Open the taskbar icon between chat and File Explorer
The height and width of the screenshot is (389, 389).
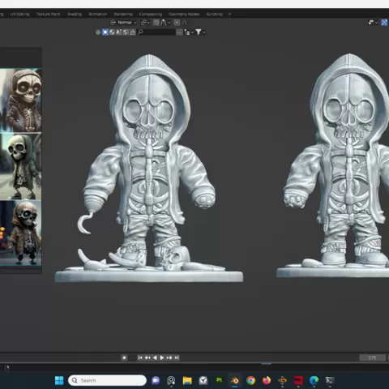[x=171, y=380]
